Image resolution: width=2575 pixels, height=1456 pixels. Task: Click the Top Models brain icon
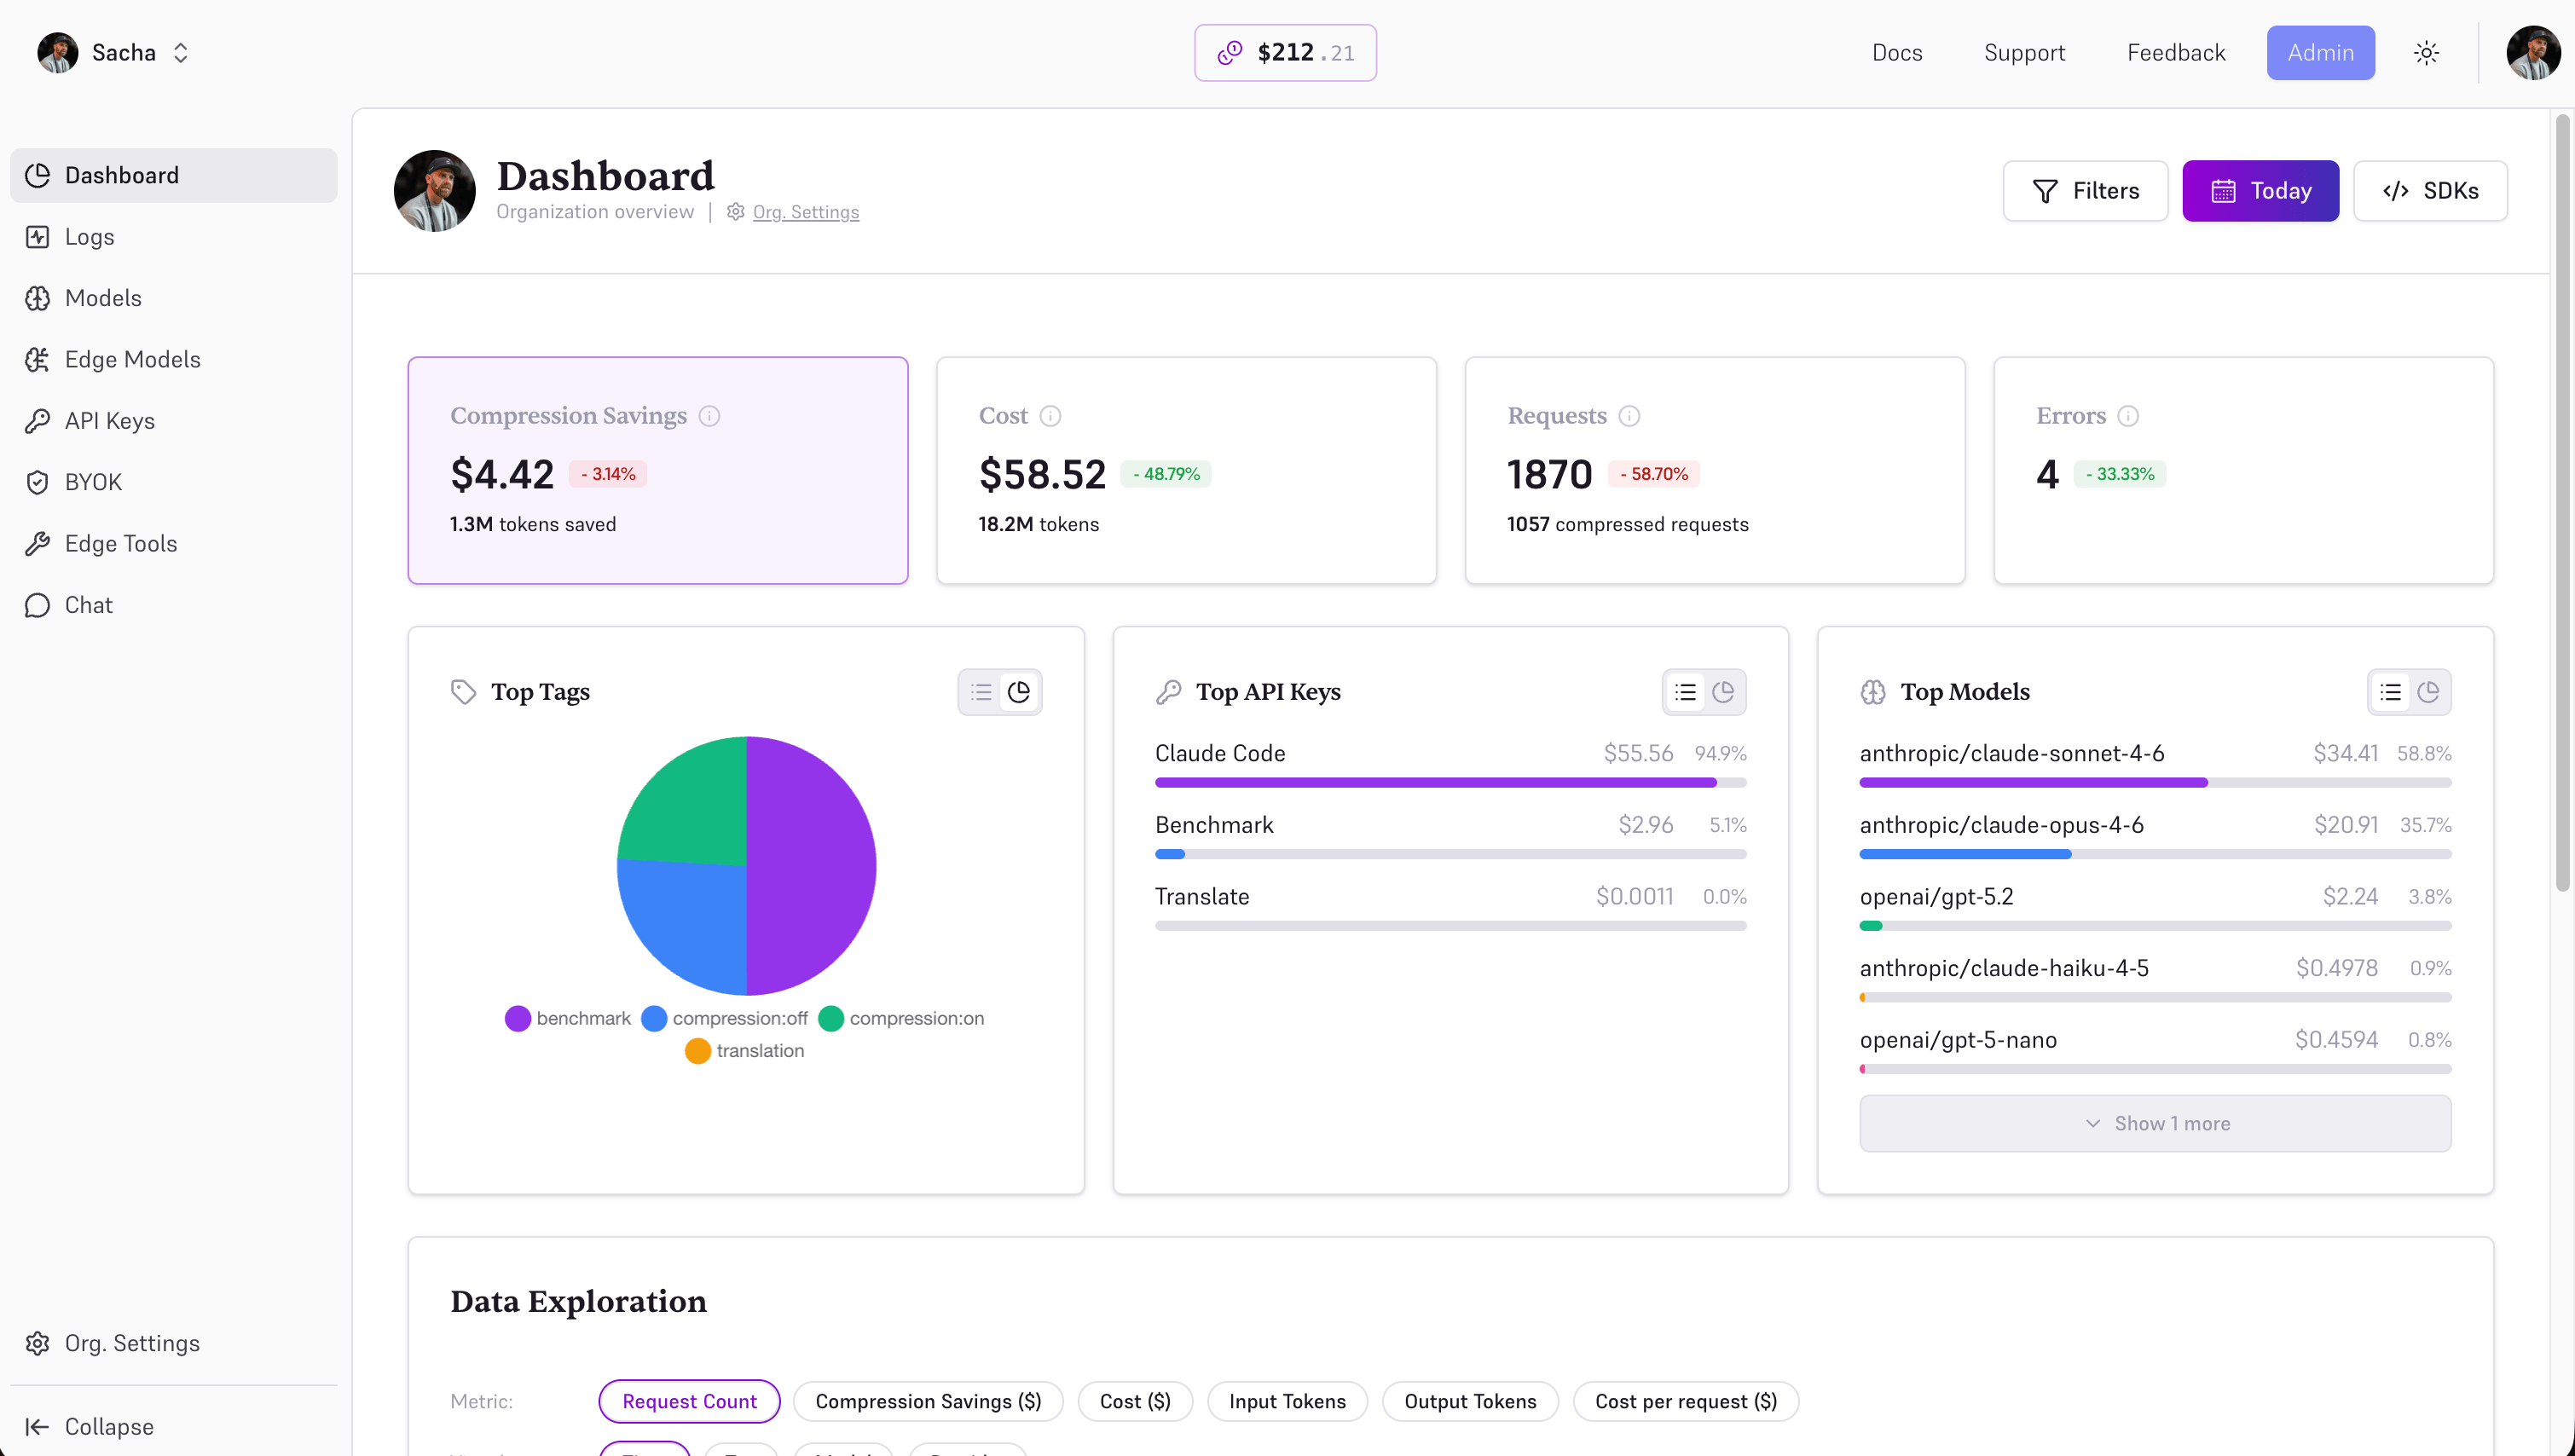tap(1873, 692)
